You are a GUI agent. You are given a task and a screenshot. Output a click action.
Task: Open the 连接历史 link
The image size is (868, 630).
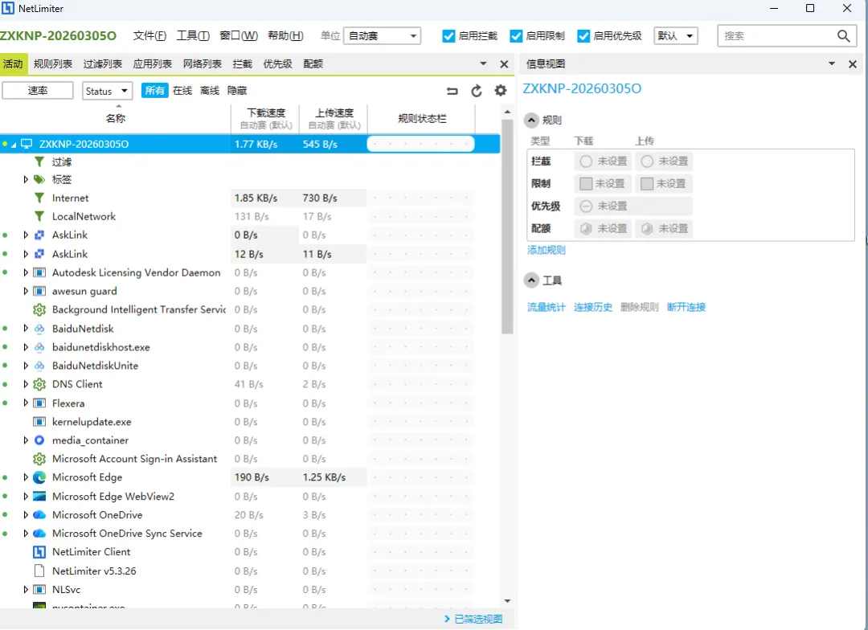[x=593, y=307]
